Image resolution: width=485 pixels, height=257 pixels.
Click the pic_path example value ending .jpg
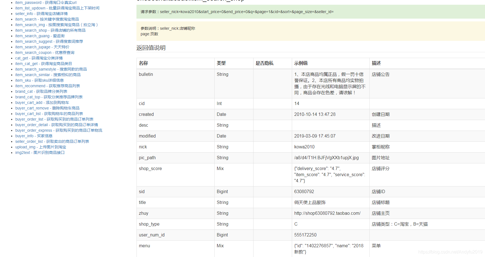(x=327, y=158)
